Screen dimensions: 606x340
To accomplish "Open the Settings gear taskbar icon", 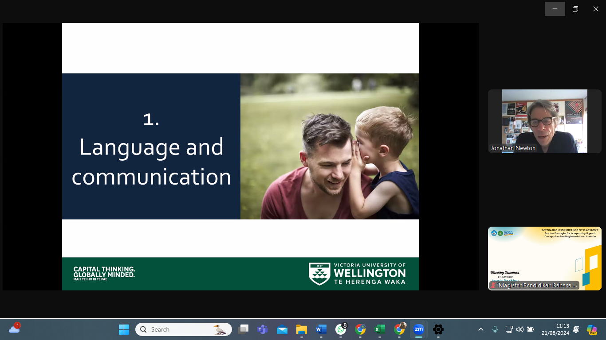I will pyautogui.click(x=438, y=329).
